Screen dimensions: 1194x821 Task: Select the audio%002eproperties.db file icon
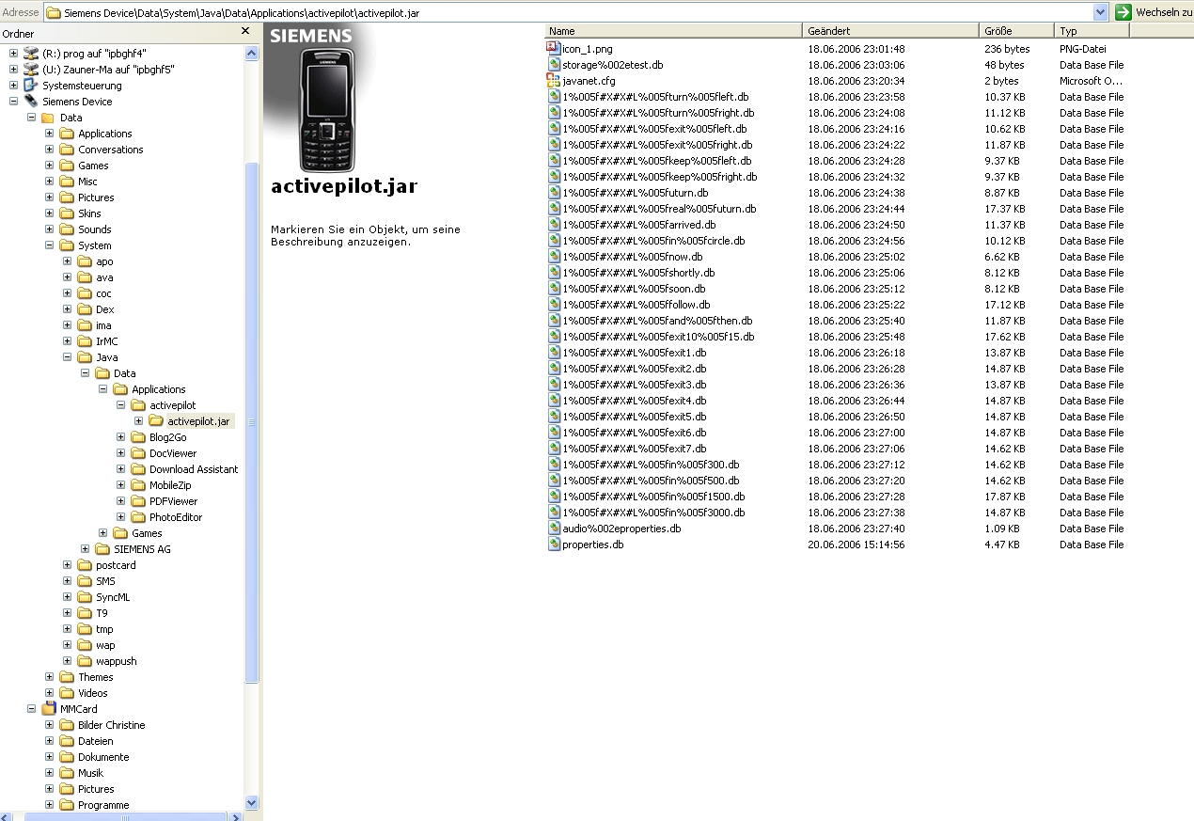click(554, 529)
